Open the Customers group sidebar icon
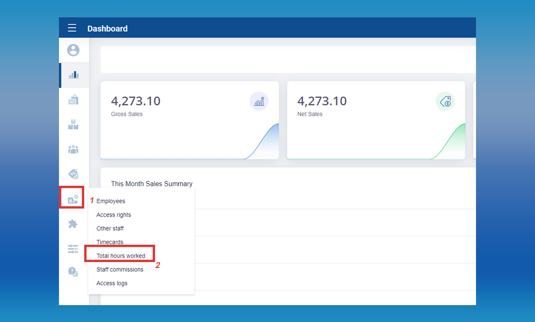The image size is (535, 322). (73, 149)
